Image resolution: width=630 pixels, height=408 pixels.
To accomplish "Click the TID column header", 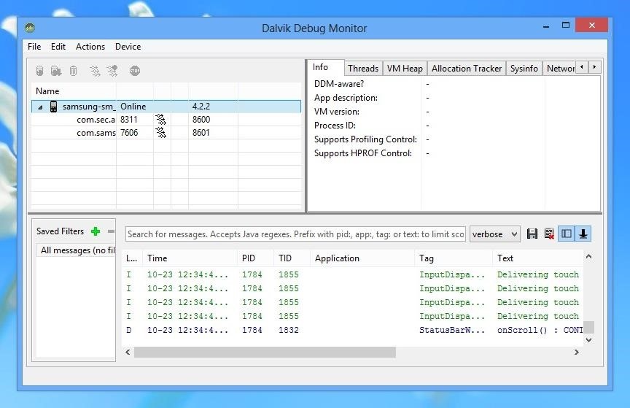I will point(292,258).
